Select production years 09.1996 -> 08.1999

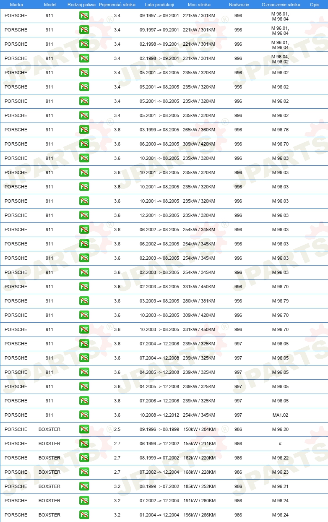pyautogui.click(x=159, y=429)
